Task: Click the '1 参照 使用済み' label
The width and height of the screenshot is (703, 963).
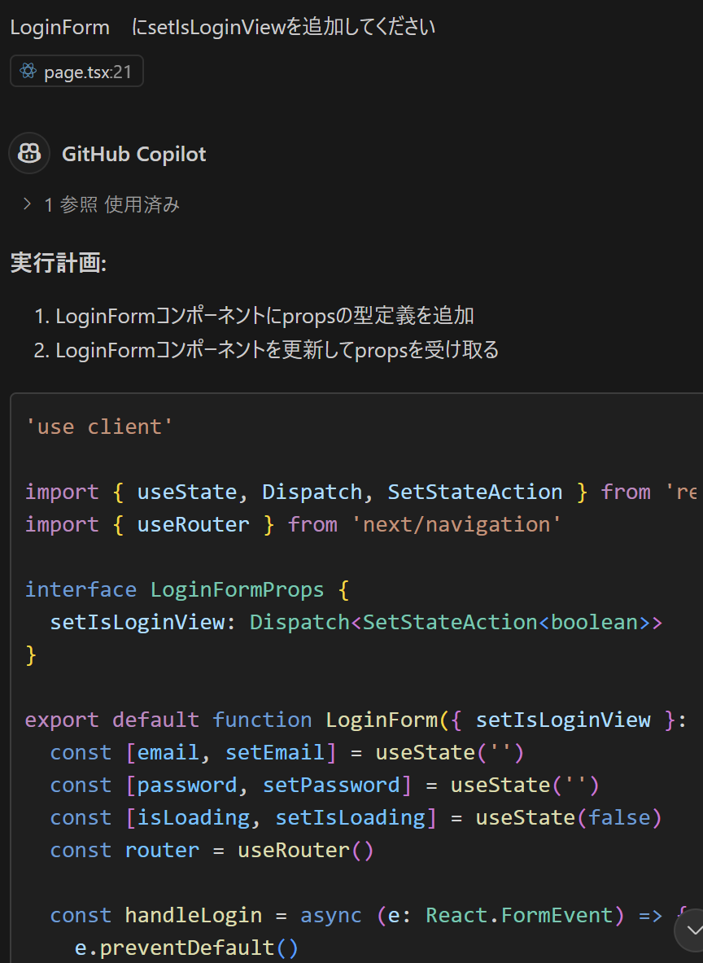Action: point(111,204)
